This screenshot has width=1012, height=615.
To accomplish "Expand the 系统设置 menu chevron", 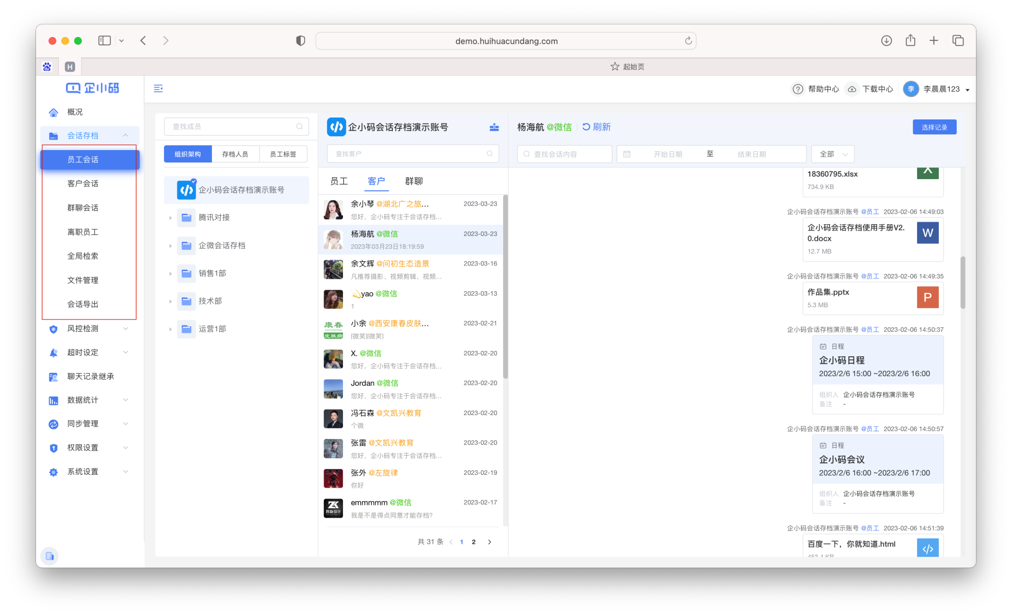I will tap(126, 472).
